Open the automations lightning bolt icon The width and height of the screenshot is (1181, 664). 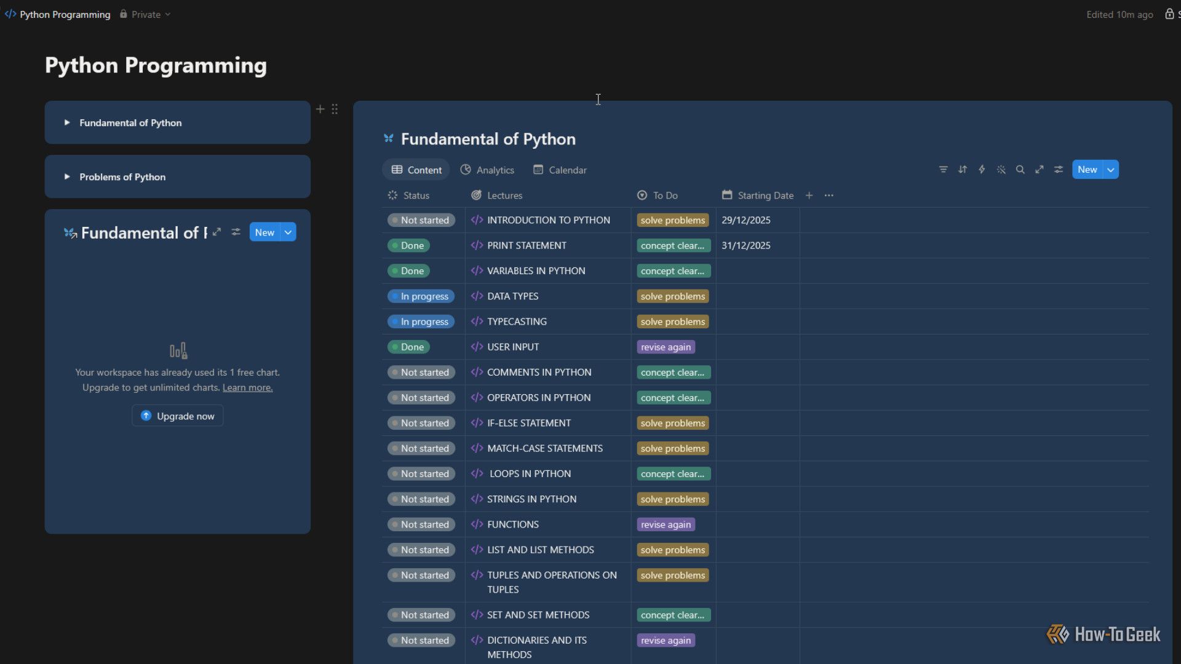coord(982,170)
